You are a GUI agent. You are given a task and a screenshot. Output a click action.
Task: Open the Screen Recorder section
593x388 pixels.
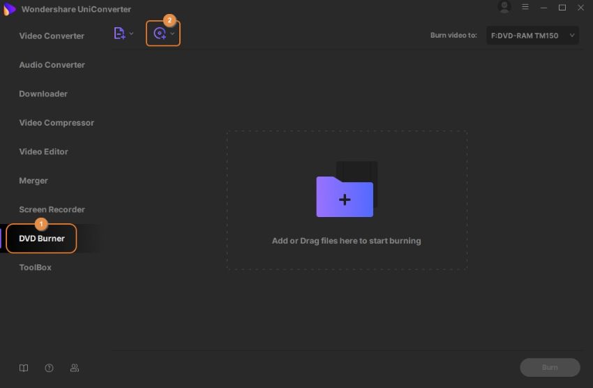click(x=52, y=209)
